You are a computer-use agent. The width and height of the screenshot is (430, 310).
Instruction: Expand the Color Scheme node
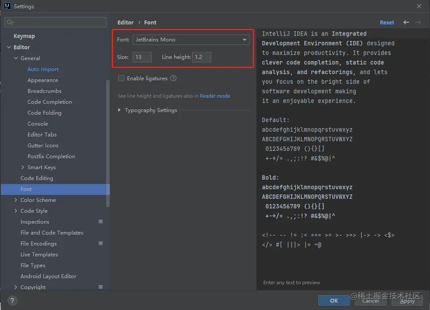(x=16, y=200)
